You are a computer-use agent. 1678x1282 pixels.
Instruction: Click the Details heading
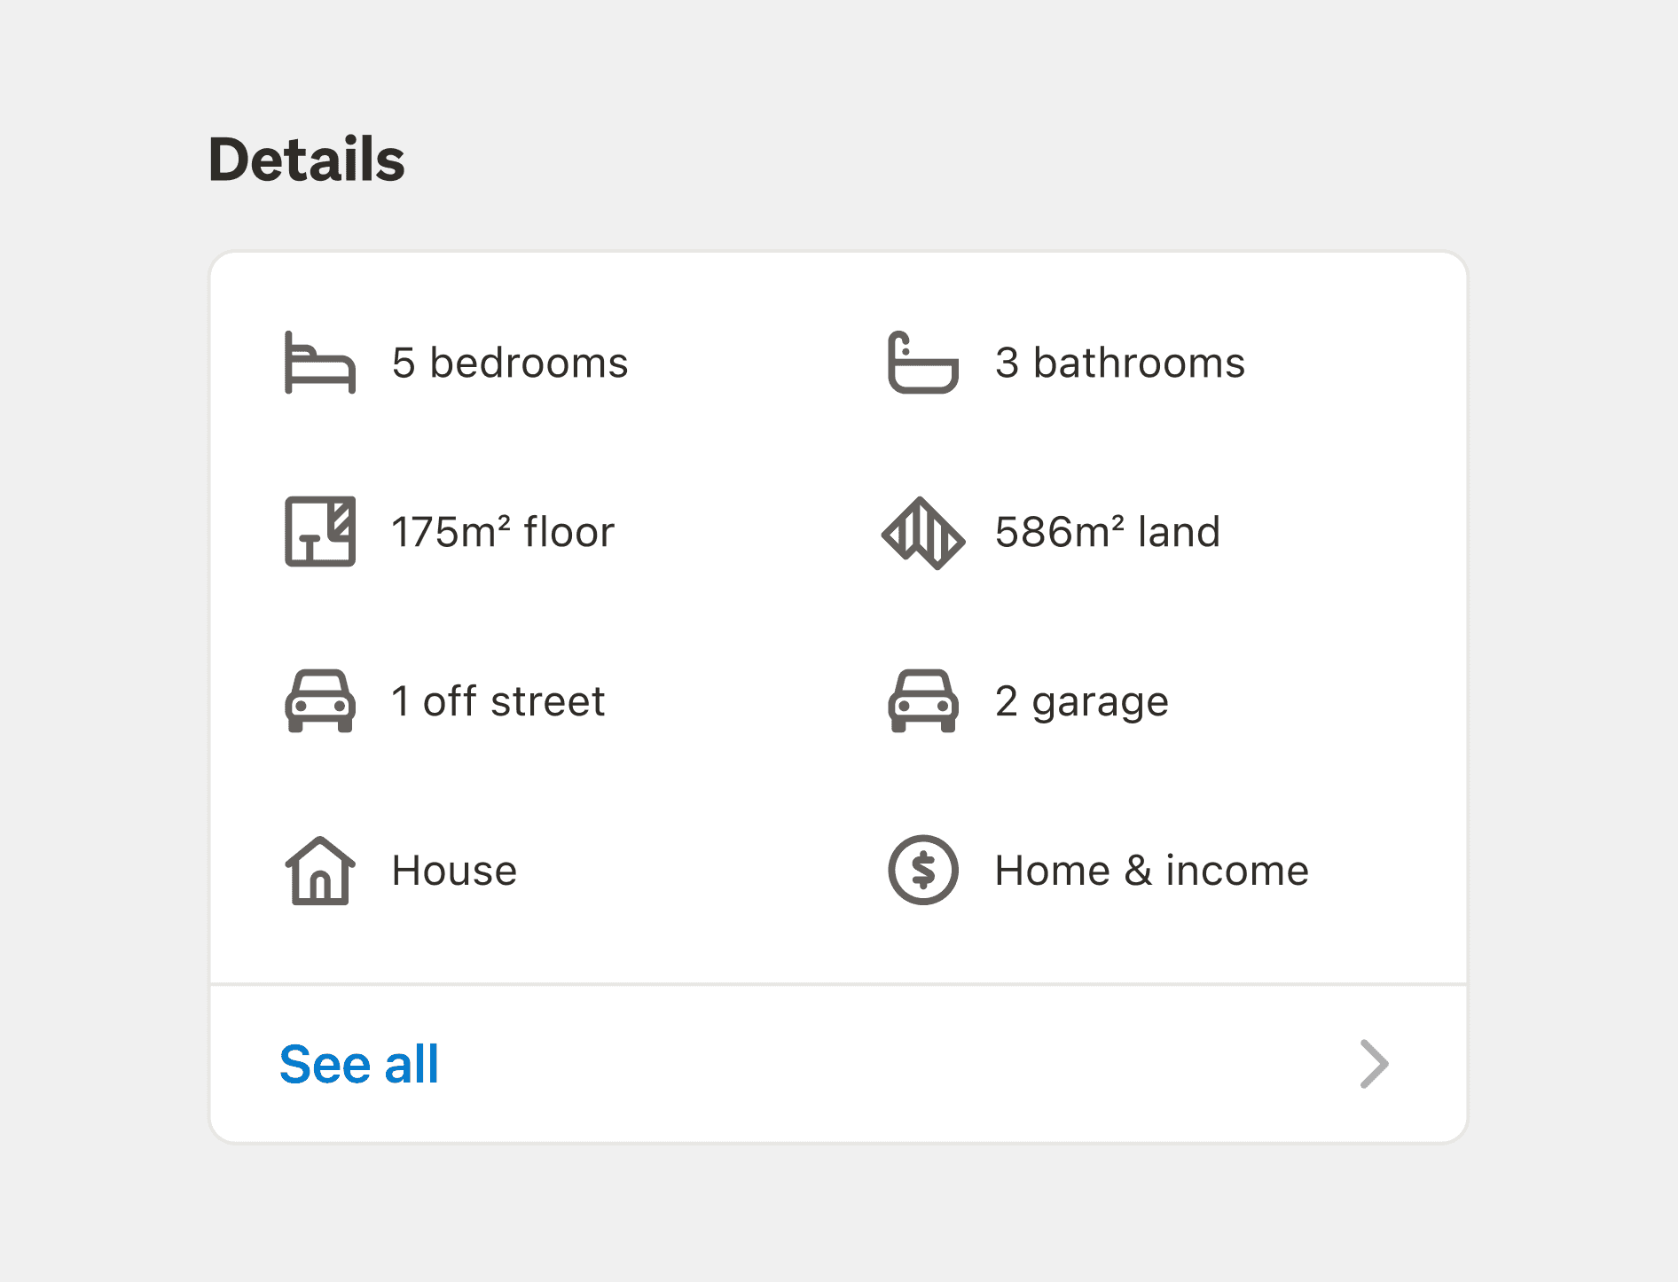tap(307, 160)
